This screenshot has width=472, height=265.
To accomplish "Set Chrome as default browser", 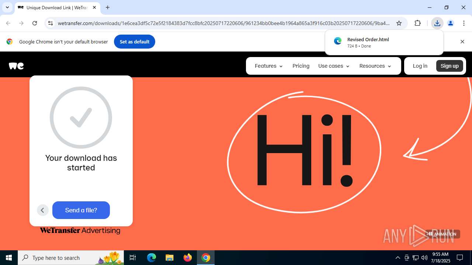I will pos(135,42).
